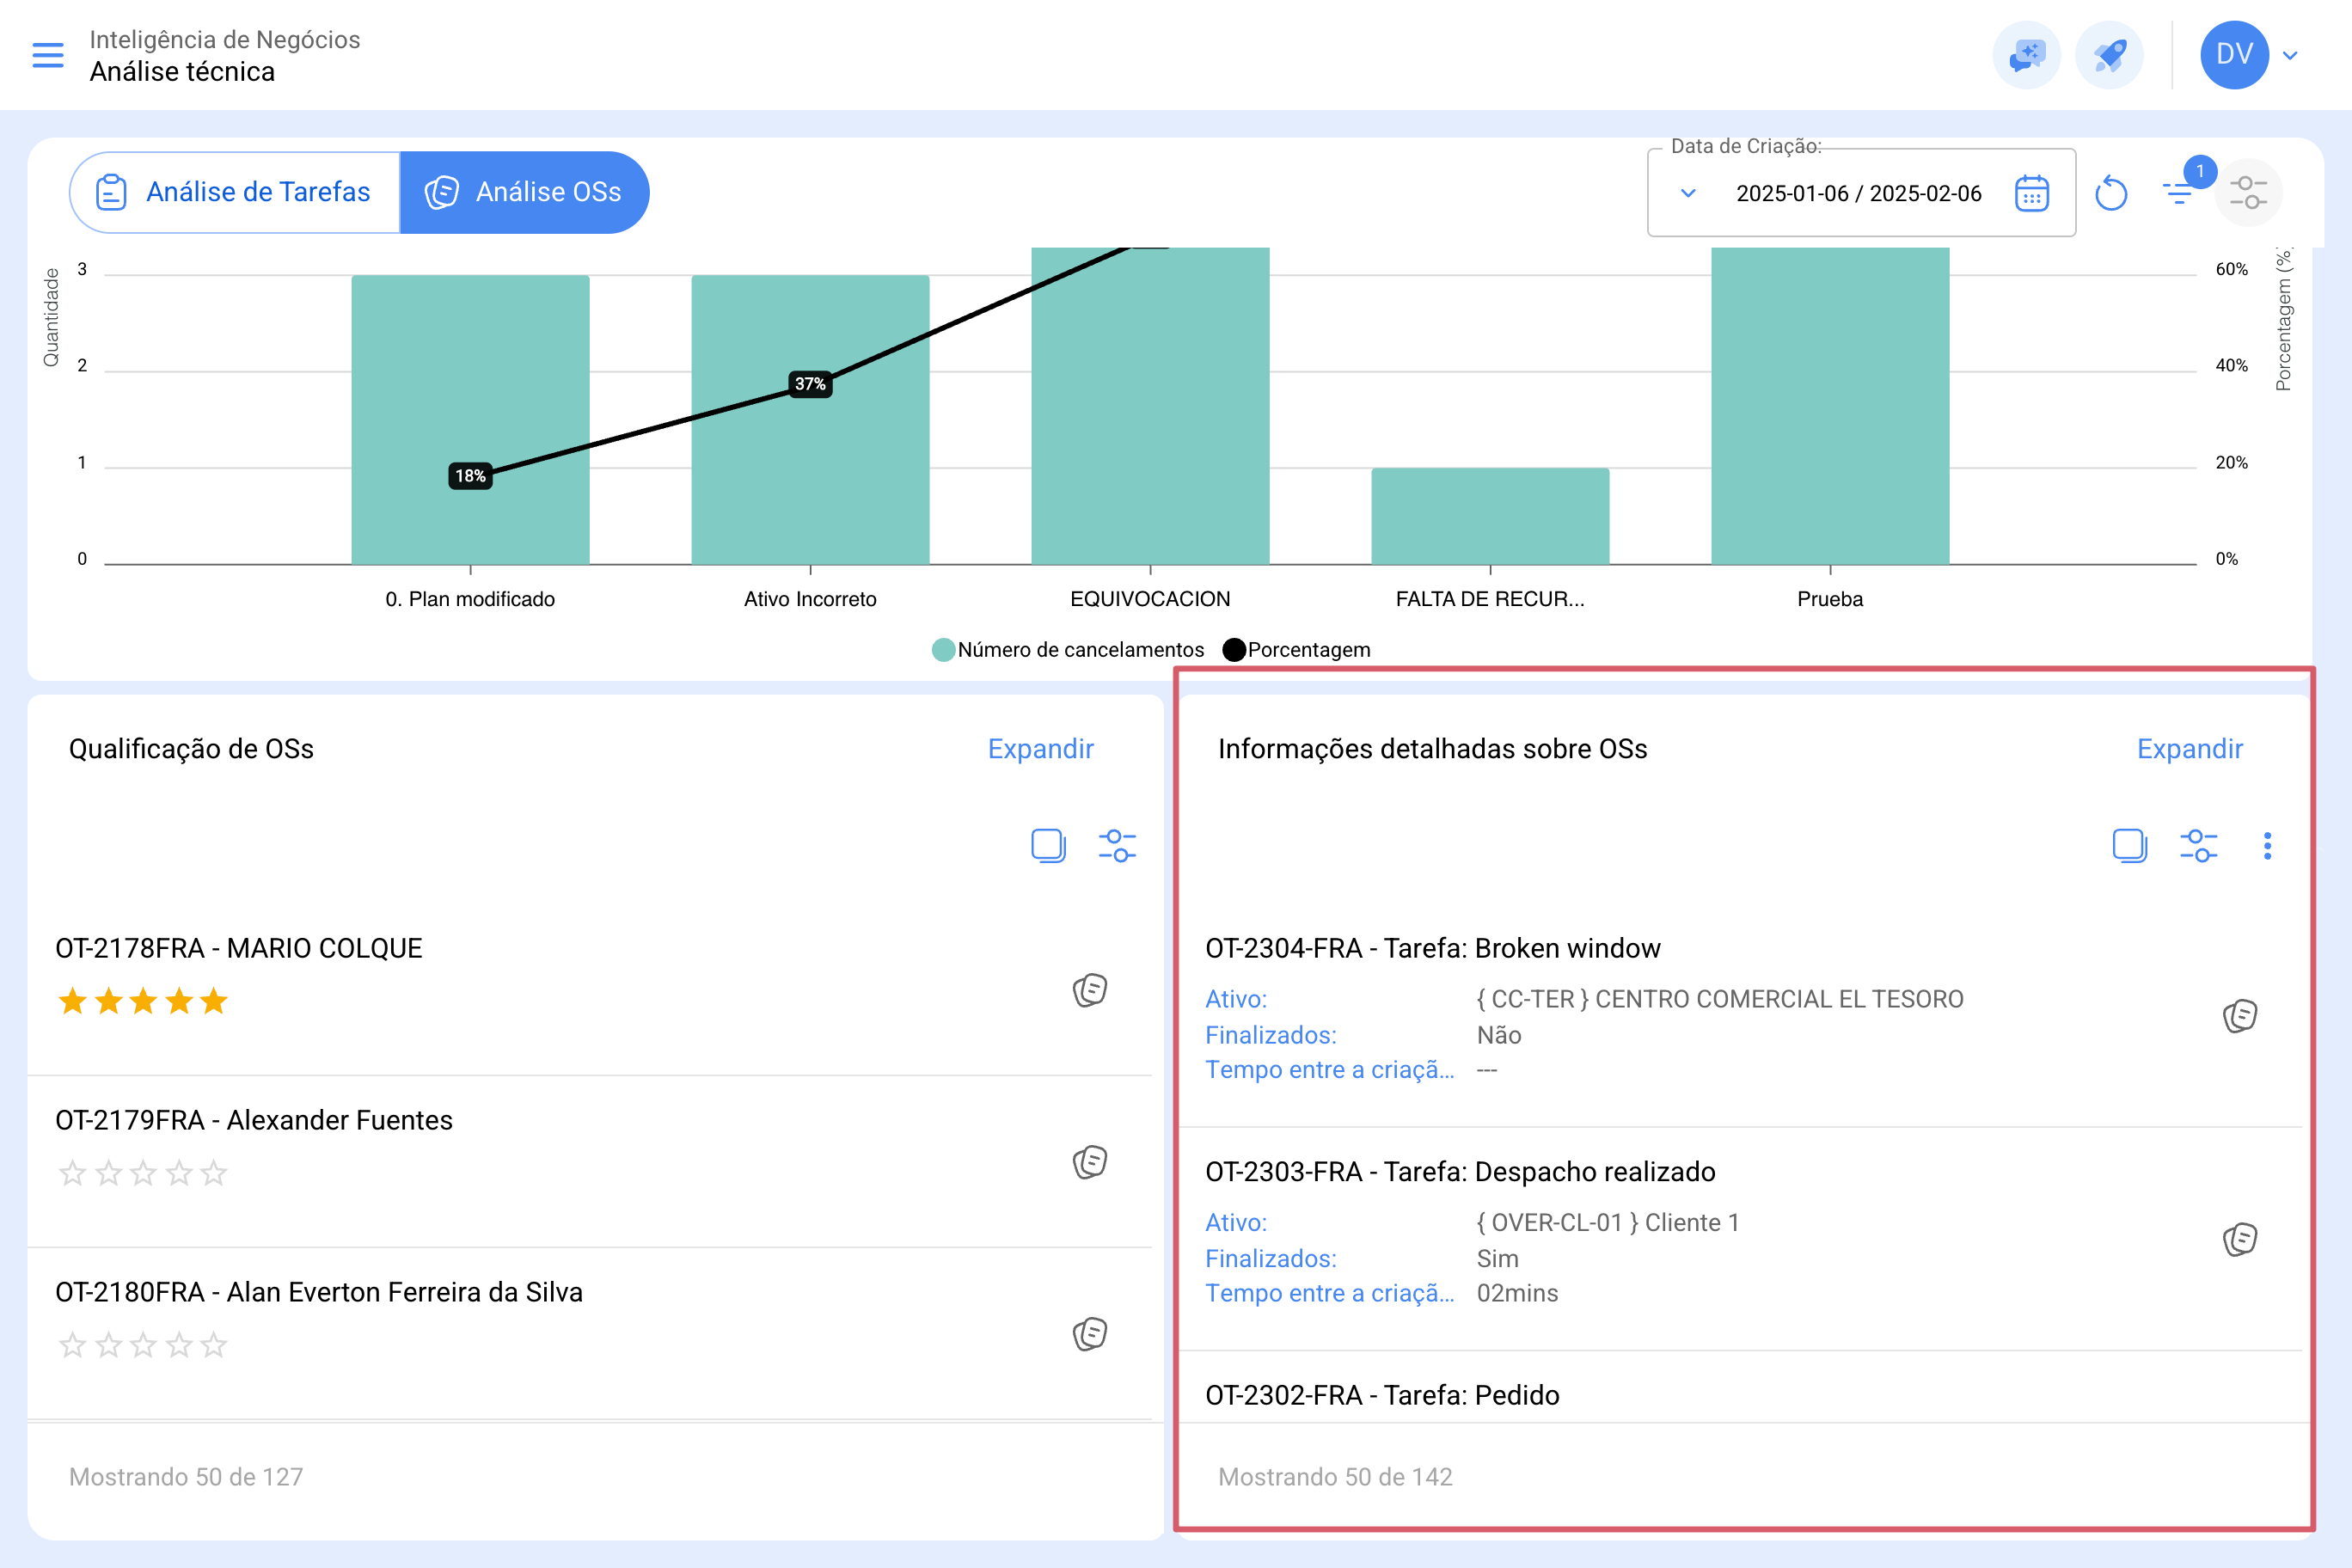Image resolution: width=2352 pixels, height=1568 pixels.
Task: Expand the user profile dropdown chevron
Action: [x=2290, y=55]
